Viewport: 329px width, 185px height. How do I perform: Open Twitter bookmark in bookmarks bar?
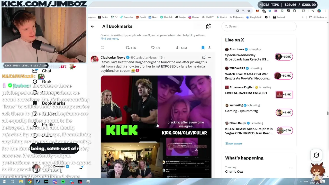[103, 17]
